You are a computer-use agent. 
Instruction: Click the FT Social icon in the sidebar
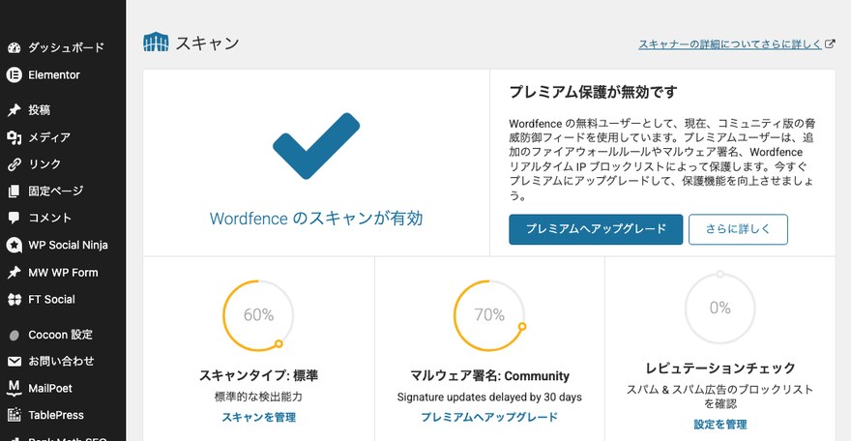point(15,300)
